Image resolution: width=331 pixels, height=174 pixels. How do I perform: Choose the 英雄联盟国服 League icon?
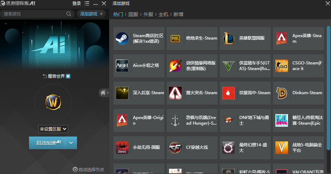tap(228, 39)
